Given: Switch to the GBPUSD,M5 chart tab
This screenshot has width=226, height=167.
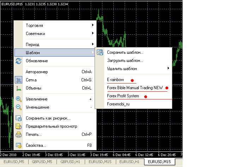Looking at the screenshot, I should point(42,162).
